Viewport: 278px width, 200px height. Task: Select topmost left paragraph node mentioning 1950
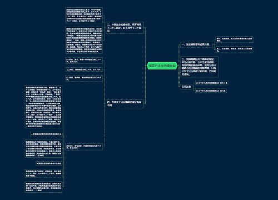(84, 15)
